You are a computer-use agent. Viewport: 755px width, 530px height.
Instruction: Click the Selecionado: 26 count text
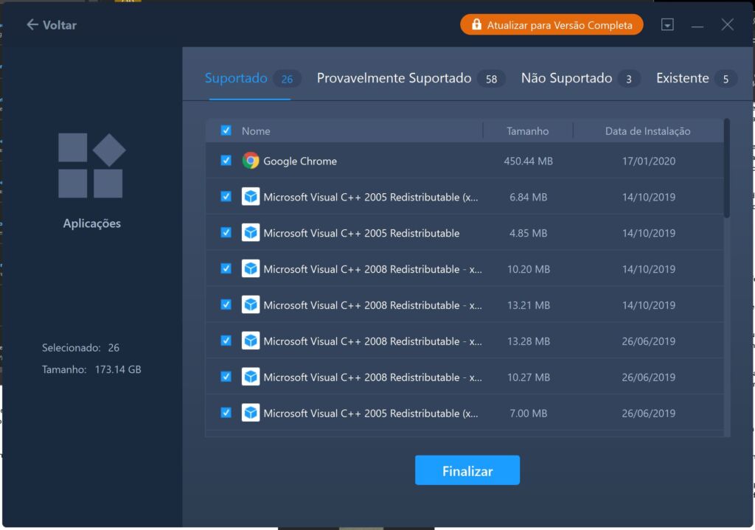(x=80, y=347)
